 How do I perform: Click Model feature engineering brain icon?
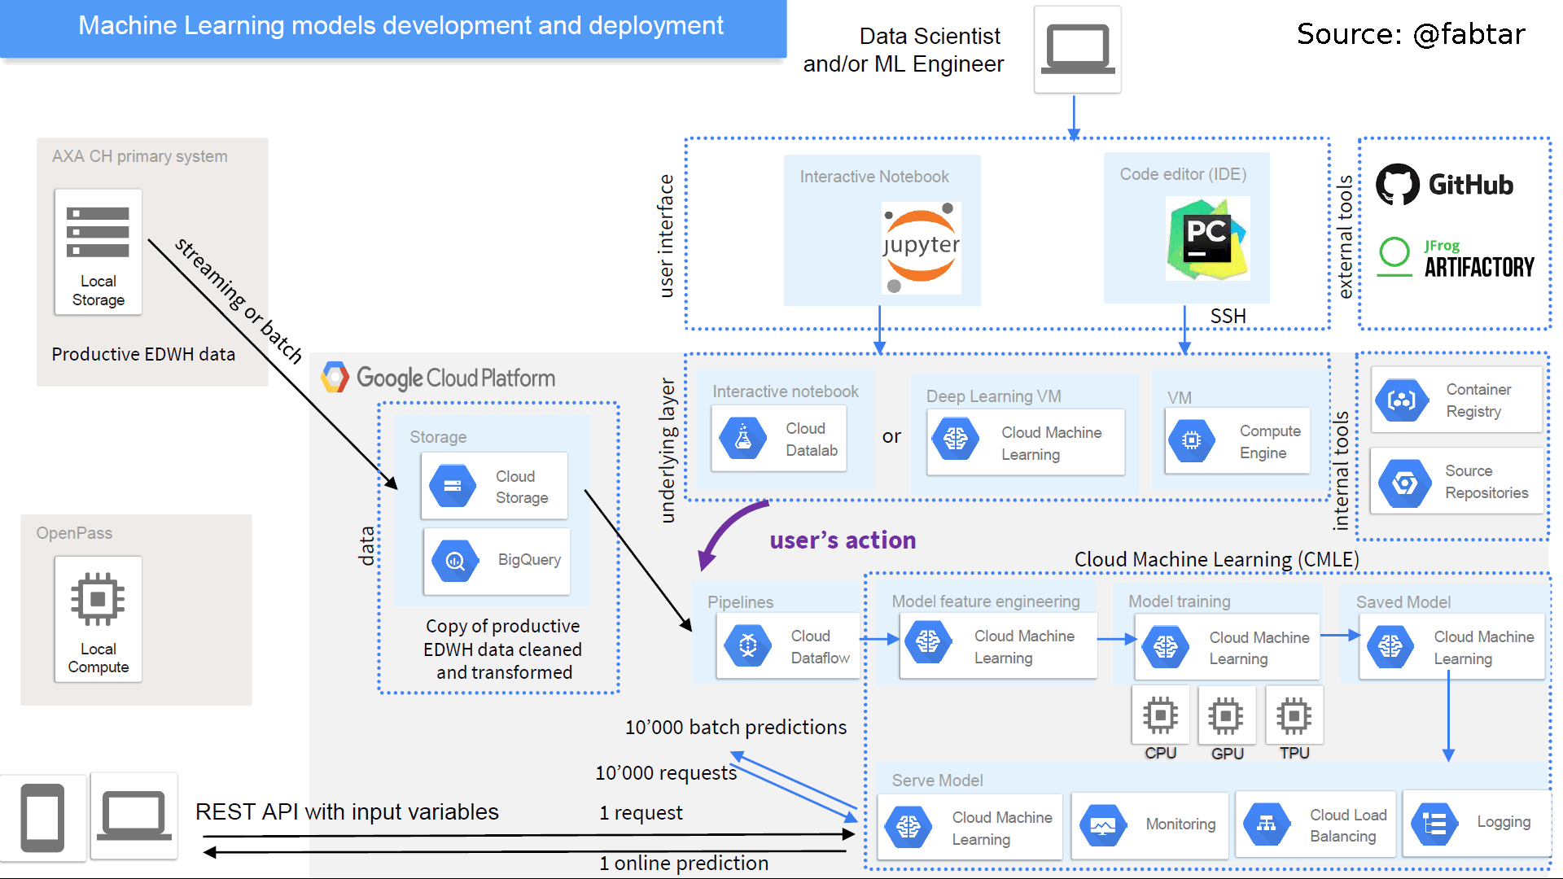click(x=928, y=642)
